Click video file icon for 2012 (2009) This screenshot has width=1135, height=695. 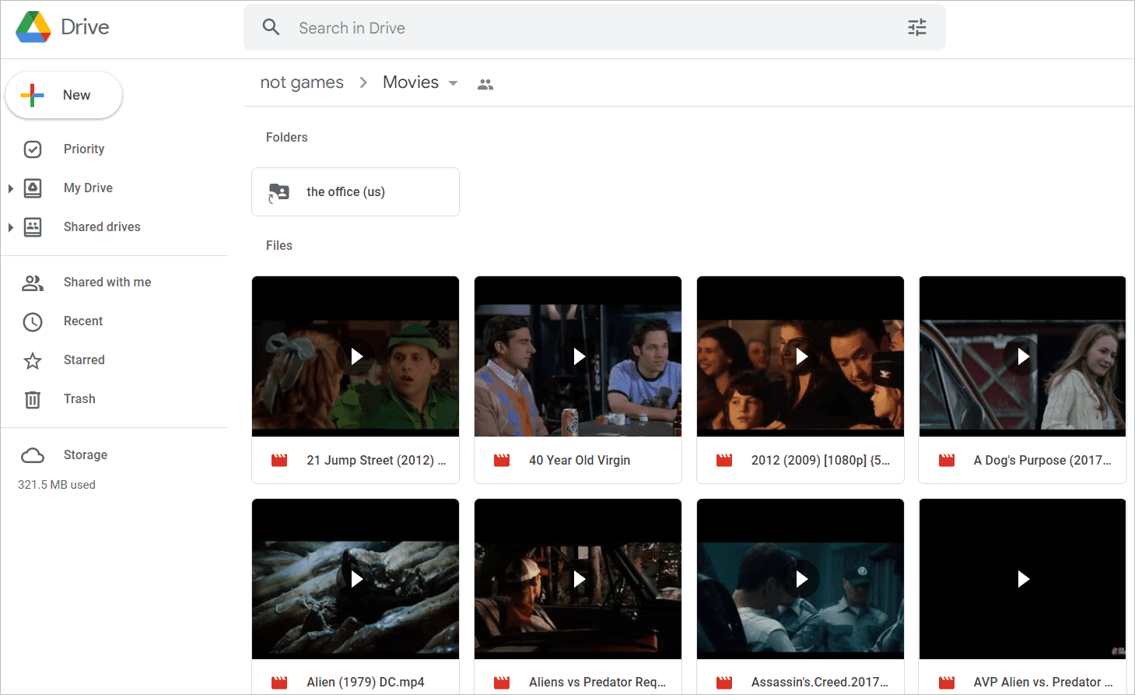click(x=724, y=461)
